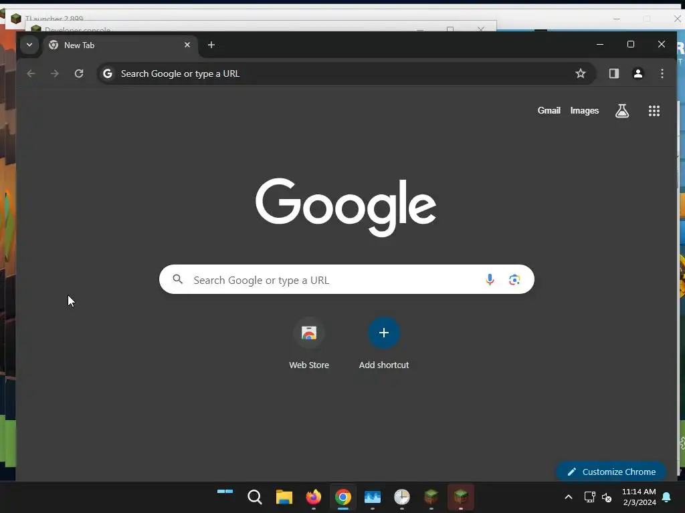Open a new tab with plus button

(x=211, y=45)
